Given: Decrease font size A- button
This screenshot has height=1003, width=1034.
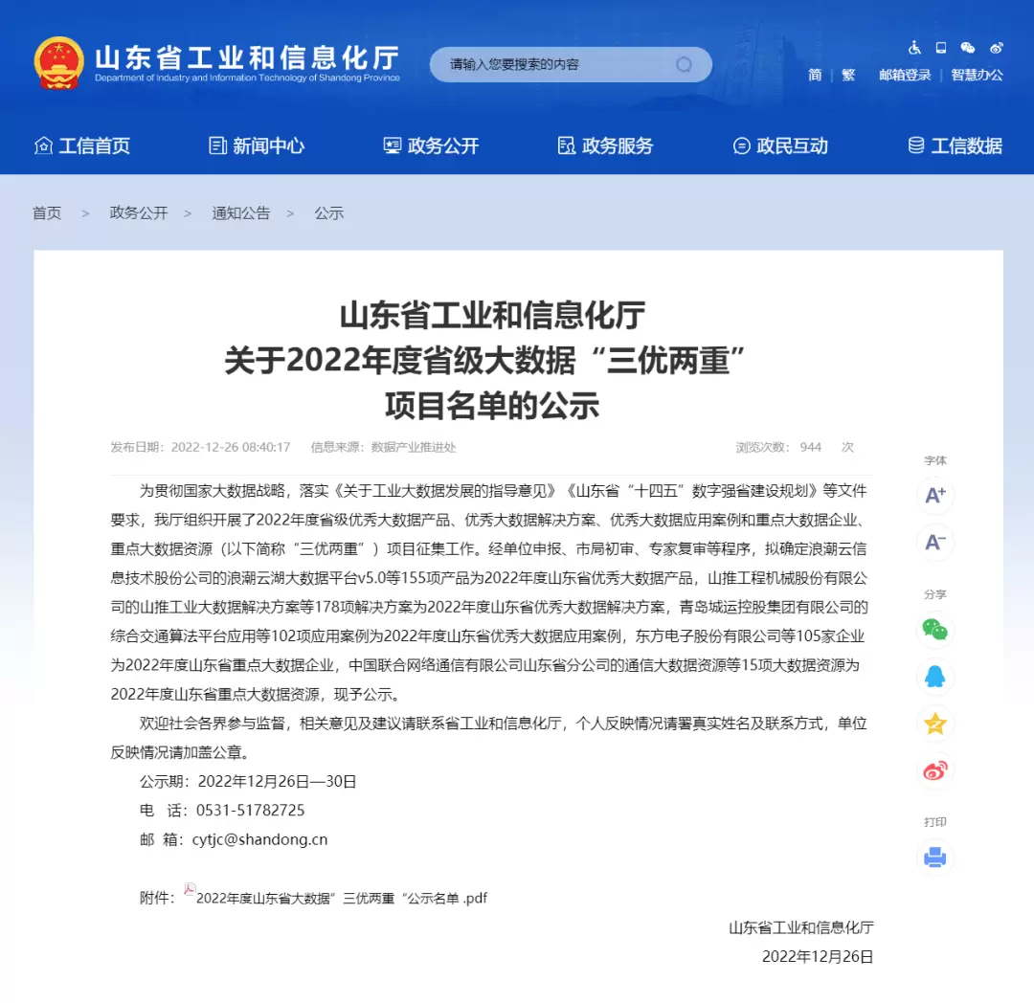Looking at the screenshot, I should pos(935,543).
